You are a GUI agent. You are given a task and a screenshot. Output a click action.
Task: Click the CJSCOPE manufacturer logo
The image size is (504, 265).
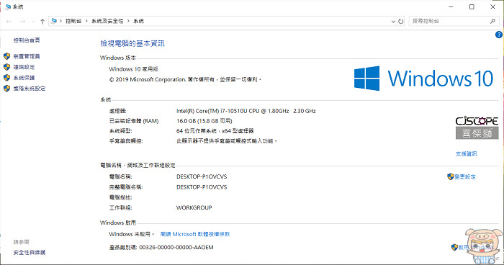[477, 127]
